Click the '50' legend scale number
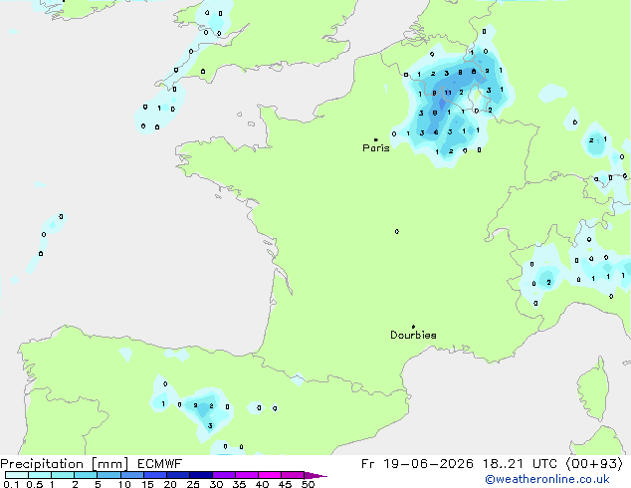 [309, 484]
